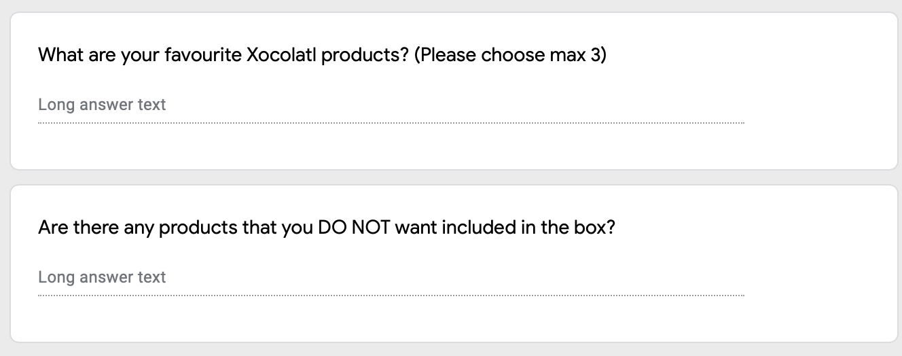This screenshot has height=356, width=902.
Task: Click empty space right of the DO NOT question
Action: [747, 228]
